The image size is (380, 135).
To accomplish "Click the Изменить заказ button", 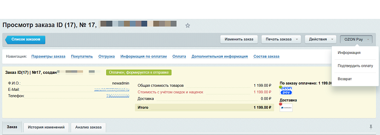I will pos(239,39).
